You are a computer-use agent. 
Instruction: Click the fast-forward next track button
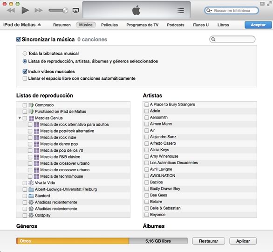pos(39,10)
